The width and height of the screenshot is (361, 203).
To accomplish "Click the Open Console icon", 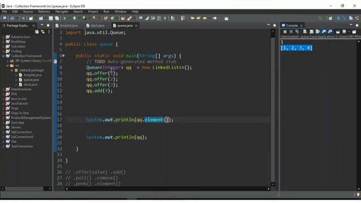I will [x=354, y=32].
